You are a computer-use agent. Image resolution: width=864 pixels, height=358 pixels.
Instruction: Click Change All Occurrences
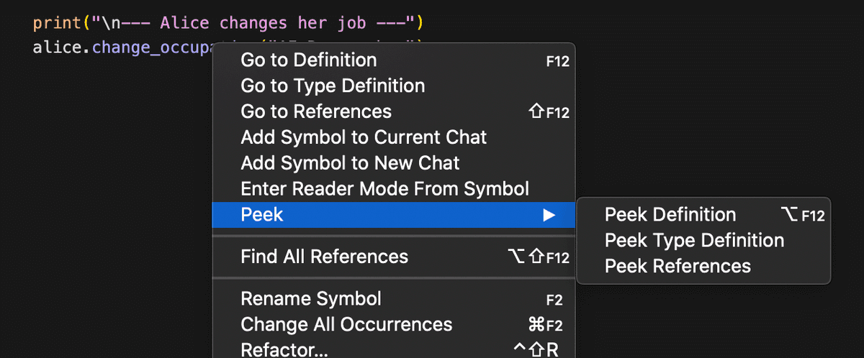[x=346, y=324]
